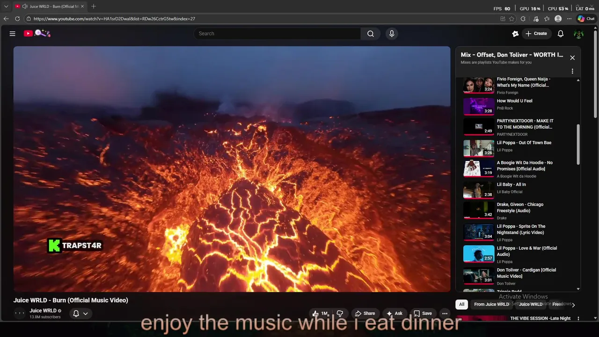Open Mix panel three-dot options
Screen dimensions: 599x337
pos(572,71)
